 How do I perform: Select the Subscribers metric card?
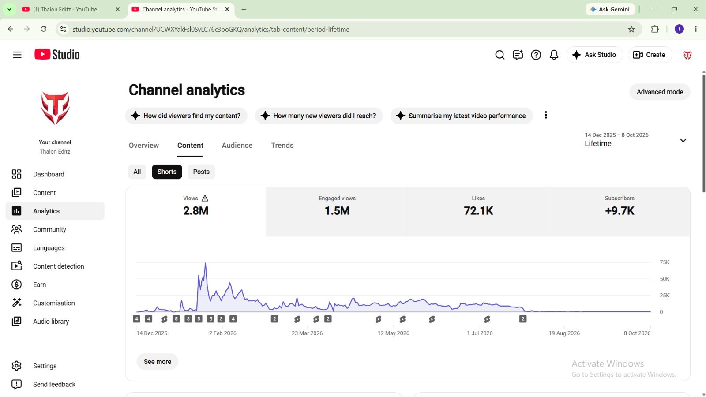(620, 212)
